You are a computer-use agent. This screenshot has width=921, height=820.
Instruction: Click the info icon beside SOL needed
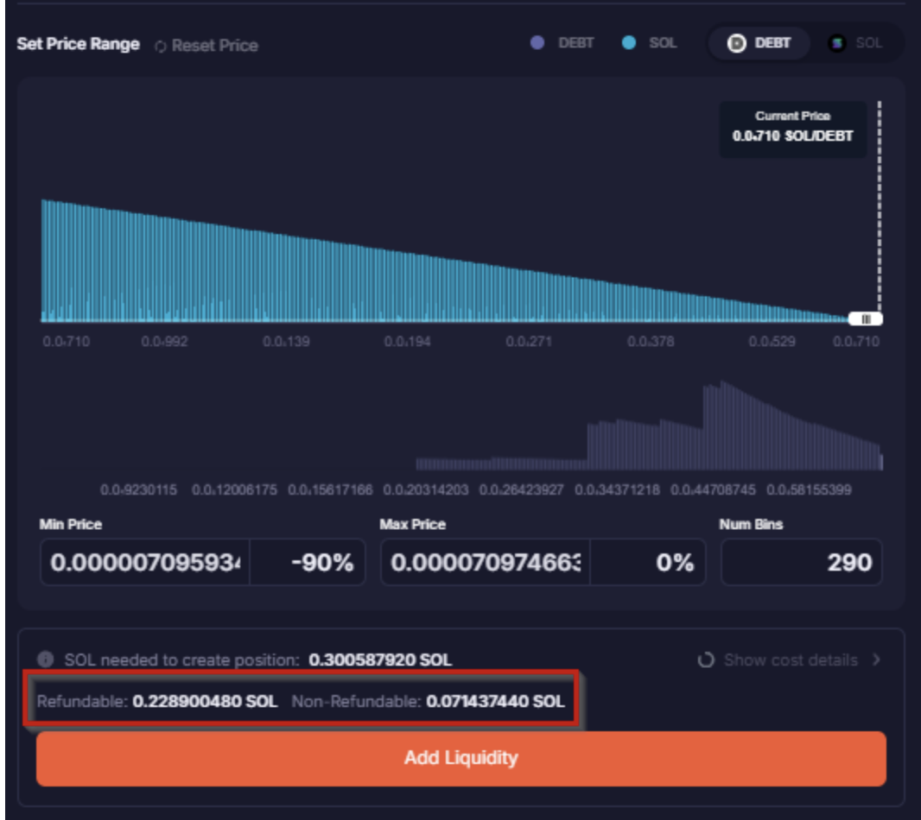(x=46, y=659)
